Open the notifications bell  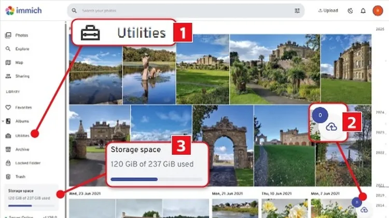[363, 11]
